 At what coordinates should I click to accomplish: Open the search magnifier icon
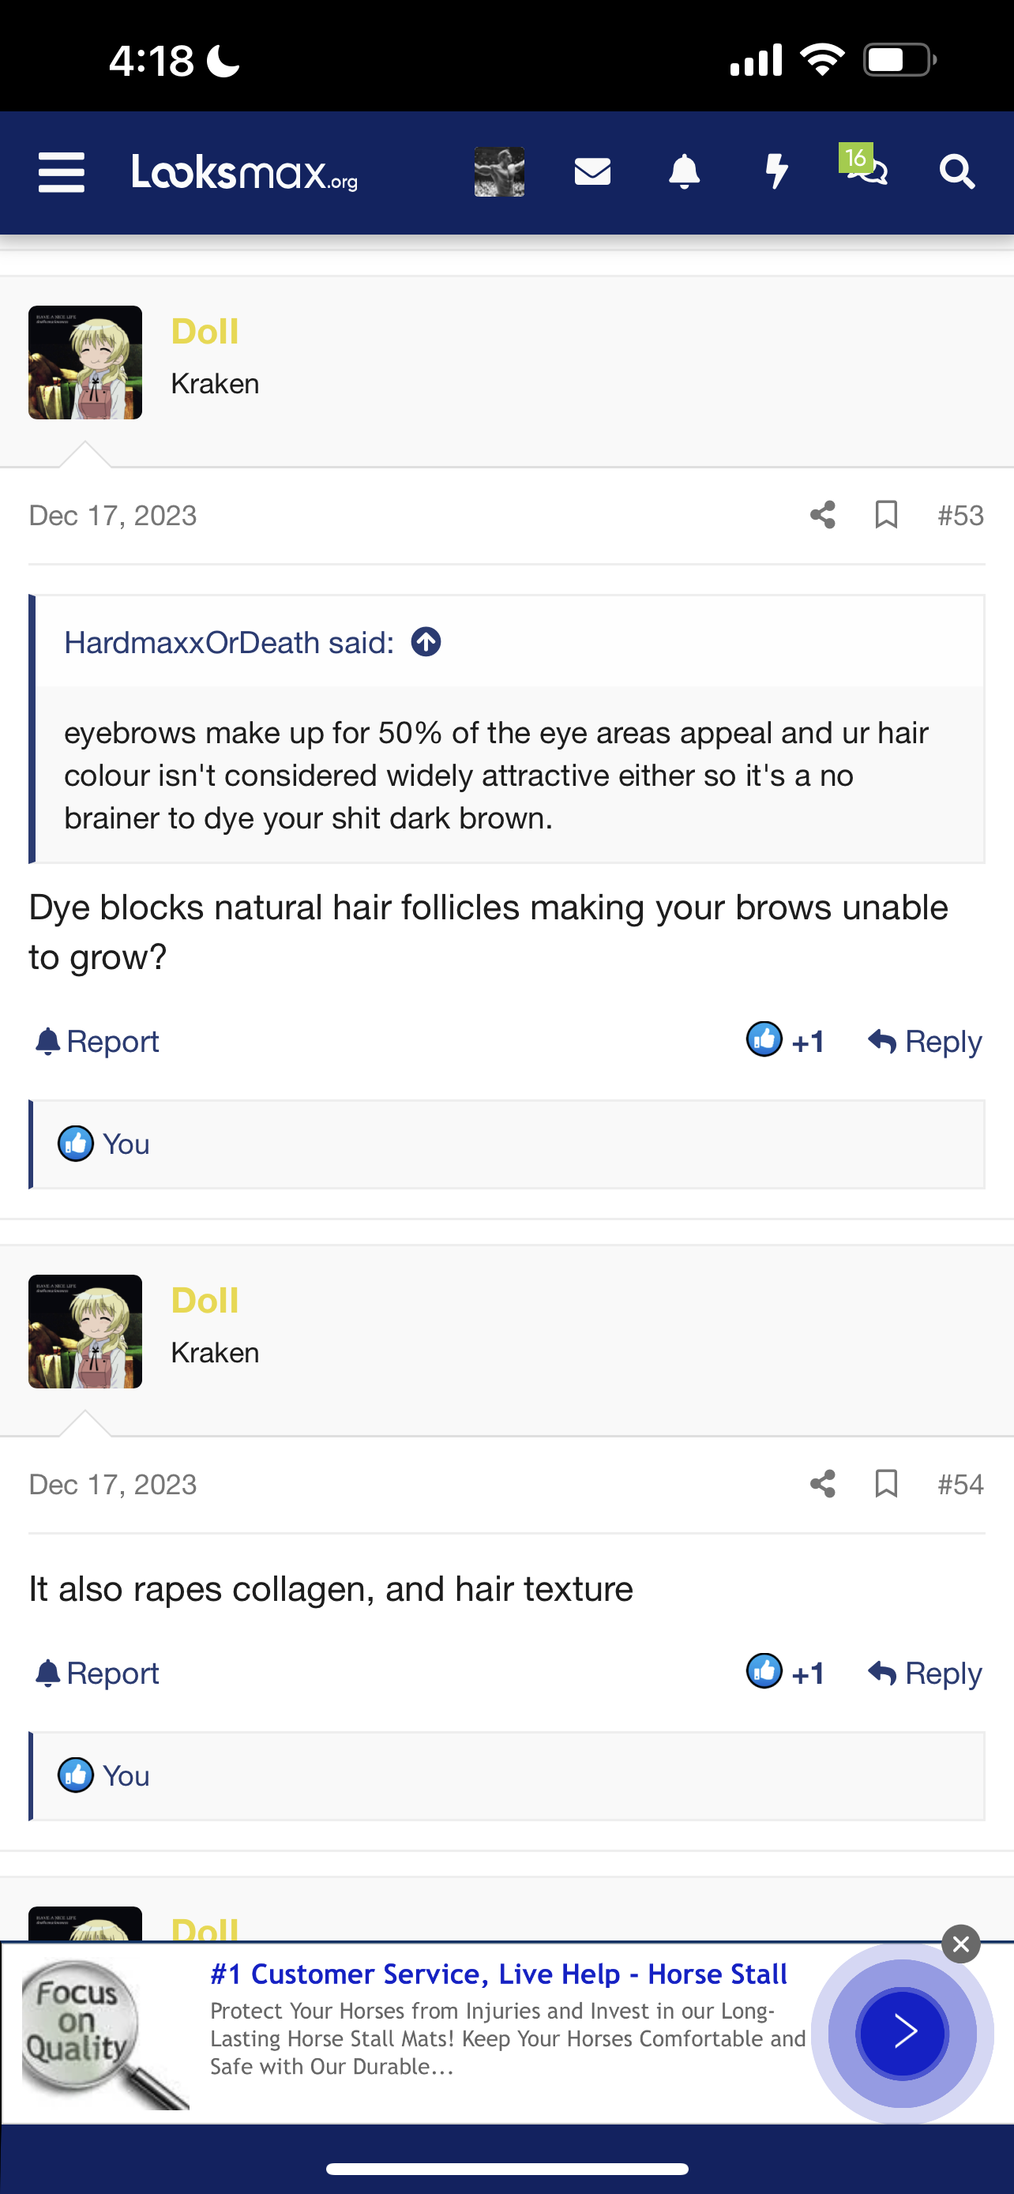click(x=956, y=172)
